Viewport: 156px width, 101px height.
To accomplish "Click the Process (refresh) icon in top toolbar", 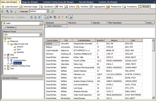I will click(x=2, y=12).
